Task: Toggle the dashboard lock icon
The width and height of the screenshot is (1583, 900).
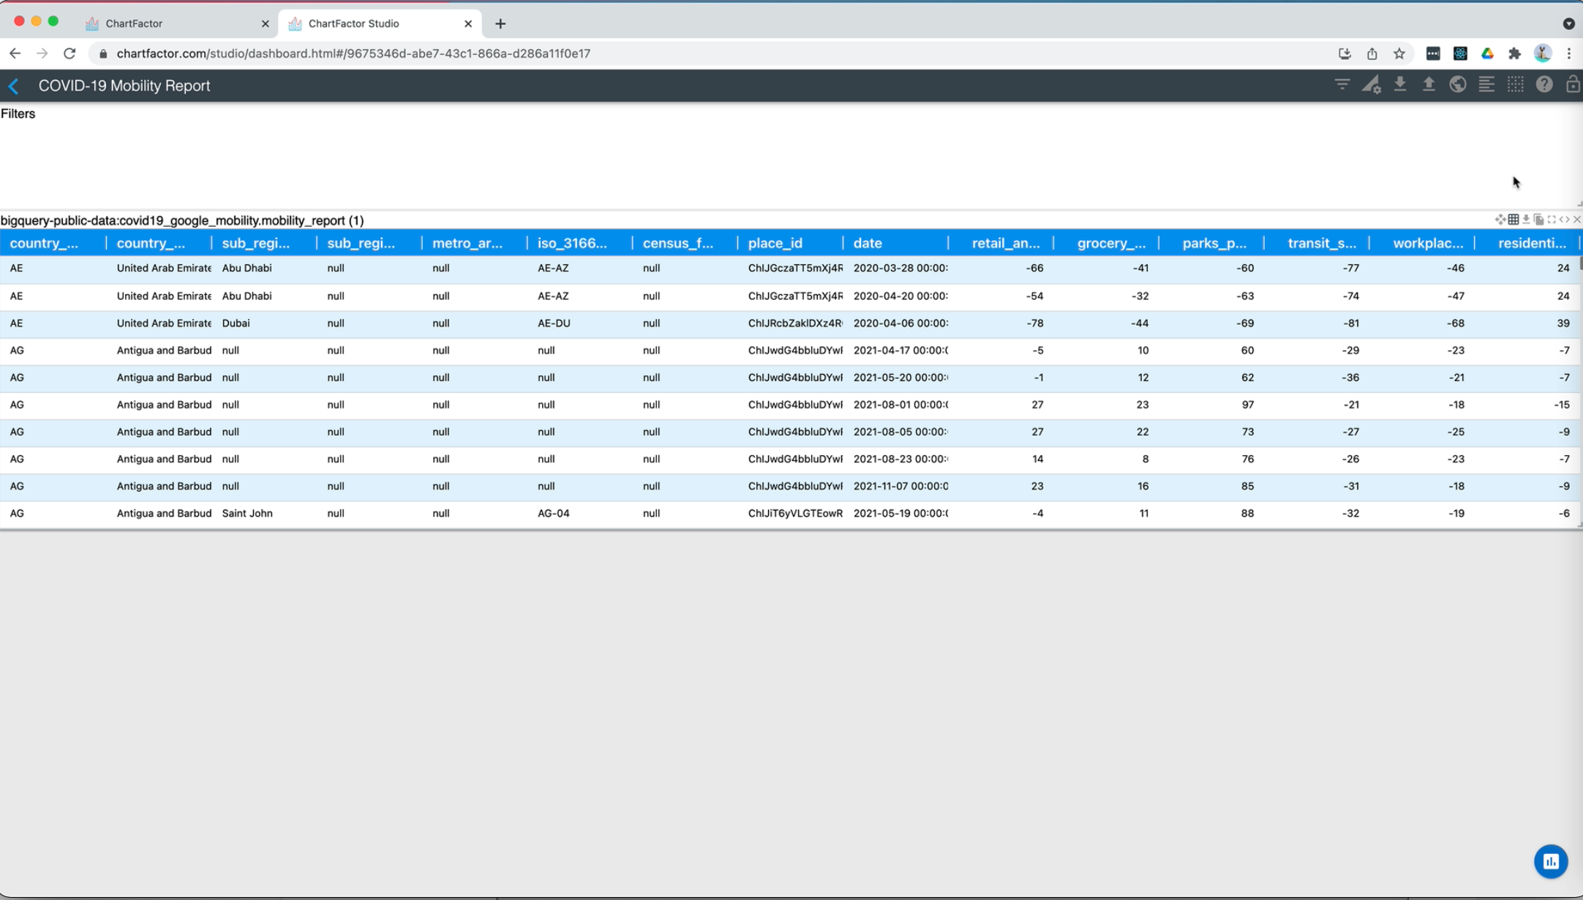Action: pyautogui.click(x=1572, y=85)
